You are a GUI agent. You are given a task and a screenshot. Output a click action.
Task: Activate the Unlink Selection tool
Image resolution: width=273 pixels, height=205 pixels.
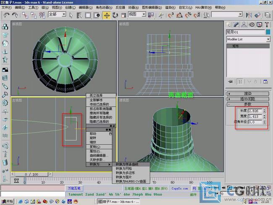pyautogui.click(x=34, y=15)
